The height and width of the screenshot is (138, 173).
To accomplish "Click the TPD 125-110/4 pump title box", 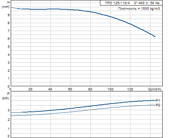I will click(x=131, y=3).
